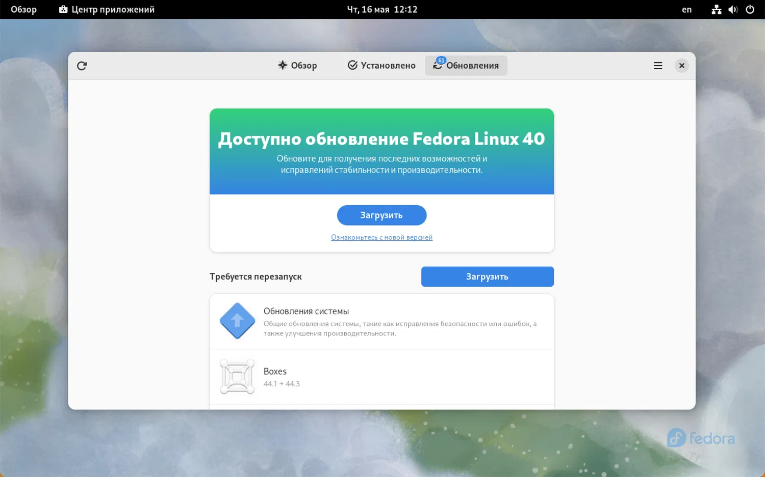765x477 pixels.
Task: Click the power icon in top bar
Action: [750, 10]
